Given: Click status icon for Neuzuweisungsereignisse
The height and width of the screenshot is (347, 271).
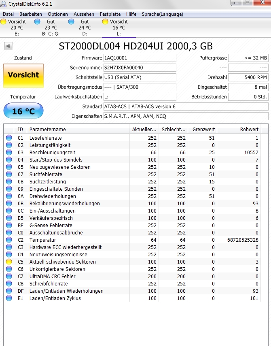Looking at the screenshot, I should (9, 255).
